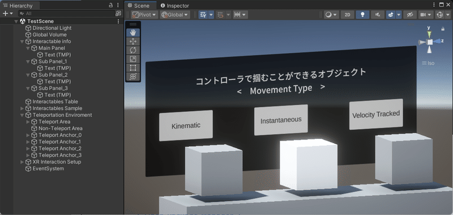Open the Pivot handle position dropdown
Screen dimensions: 453x215
(x=144, y=15)
